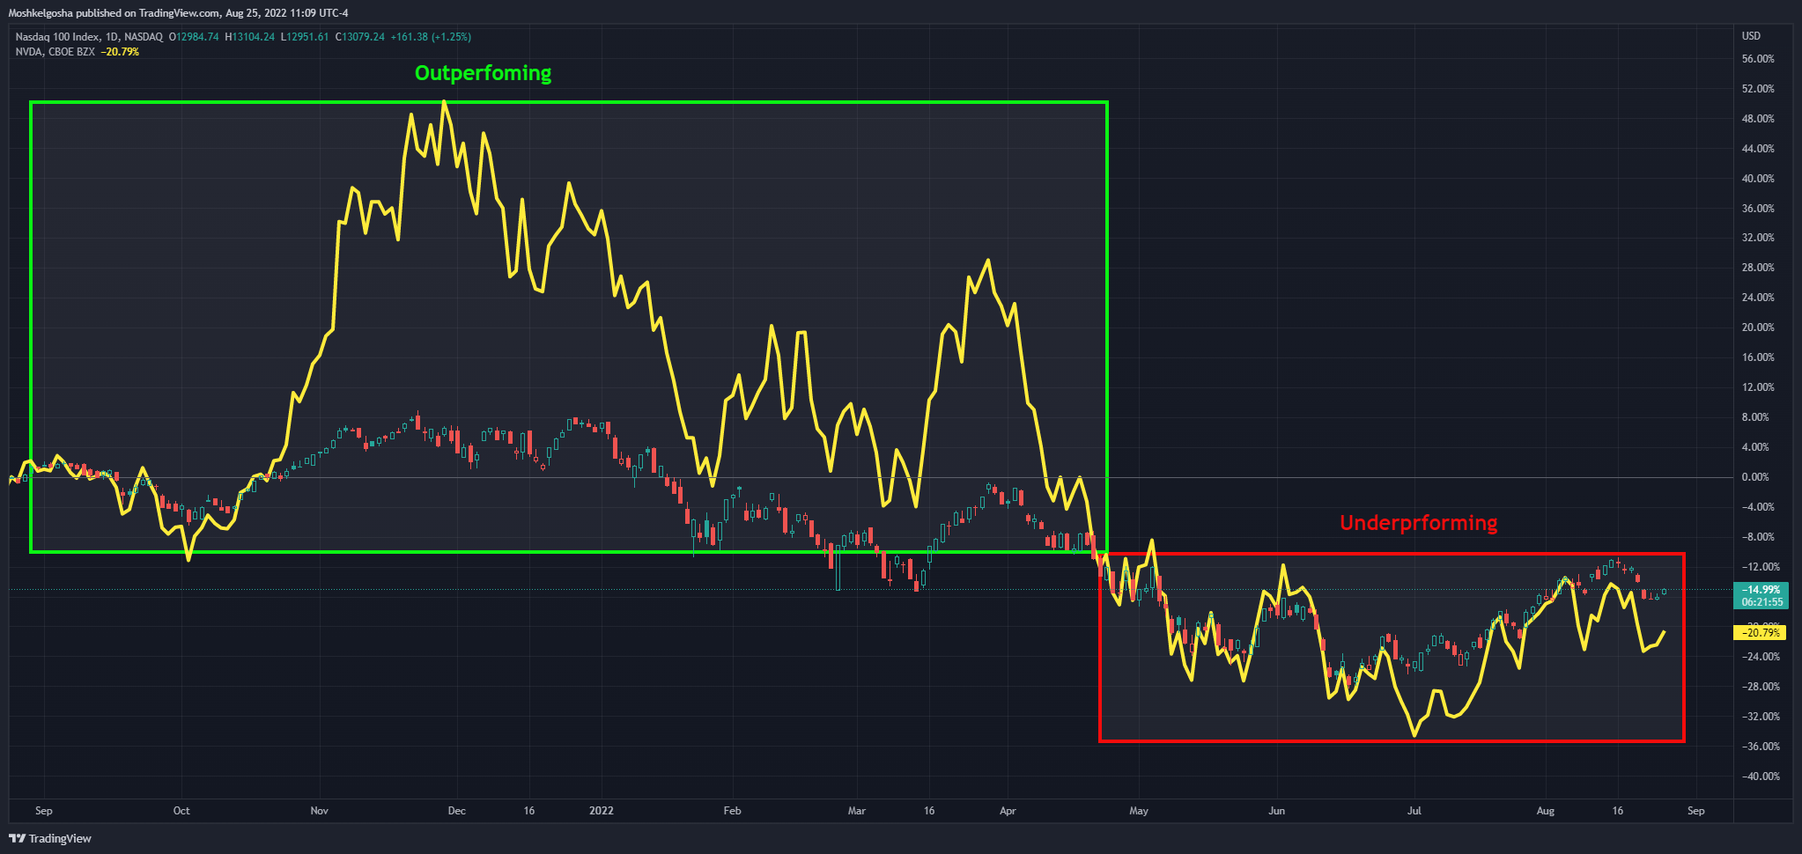Click the 20.00% price scale label
This screenshot has height=854, width=1802.
(1758, 328)
